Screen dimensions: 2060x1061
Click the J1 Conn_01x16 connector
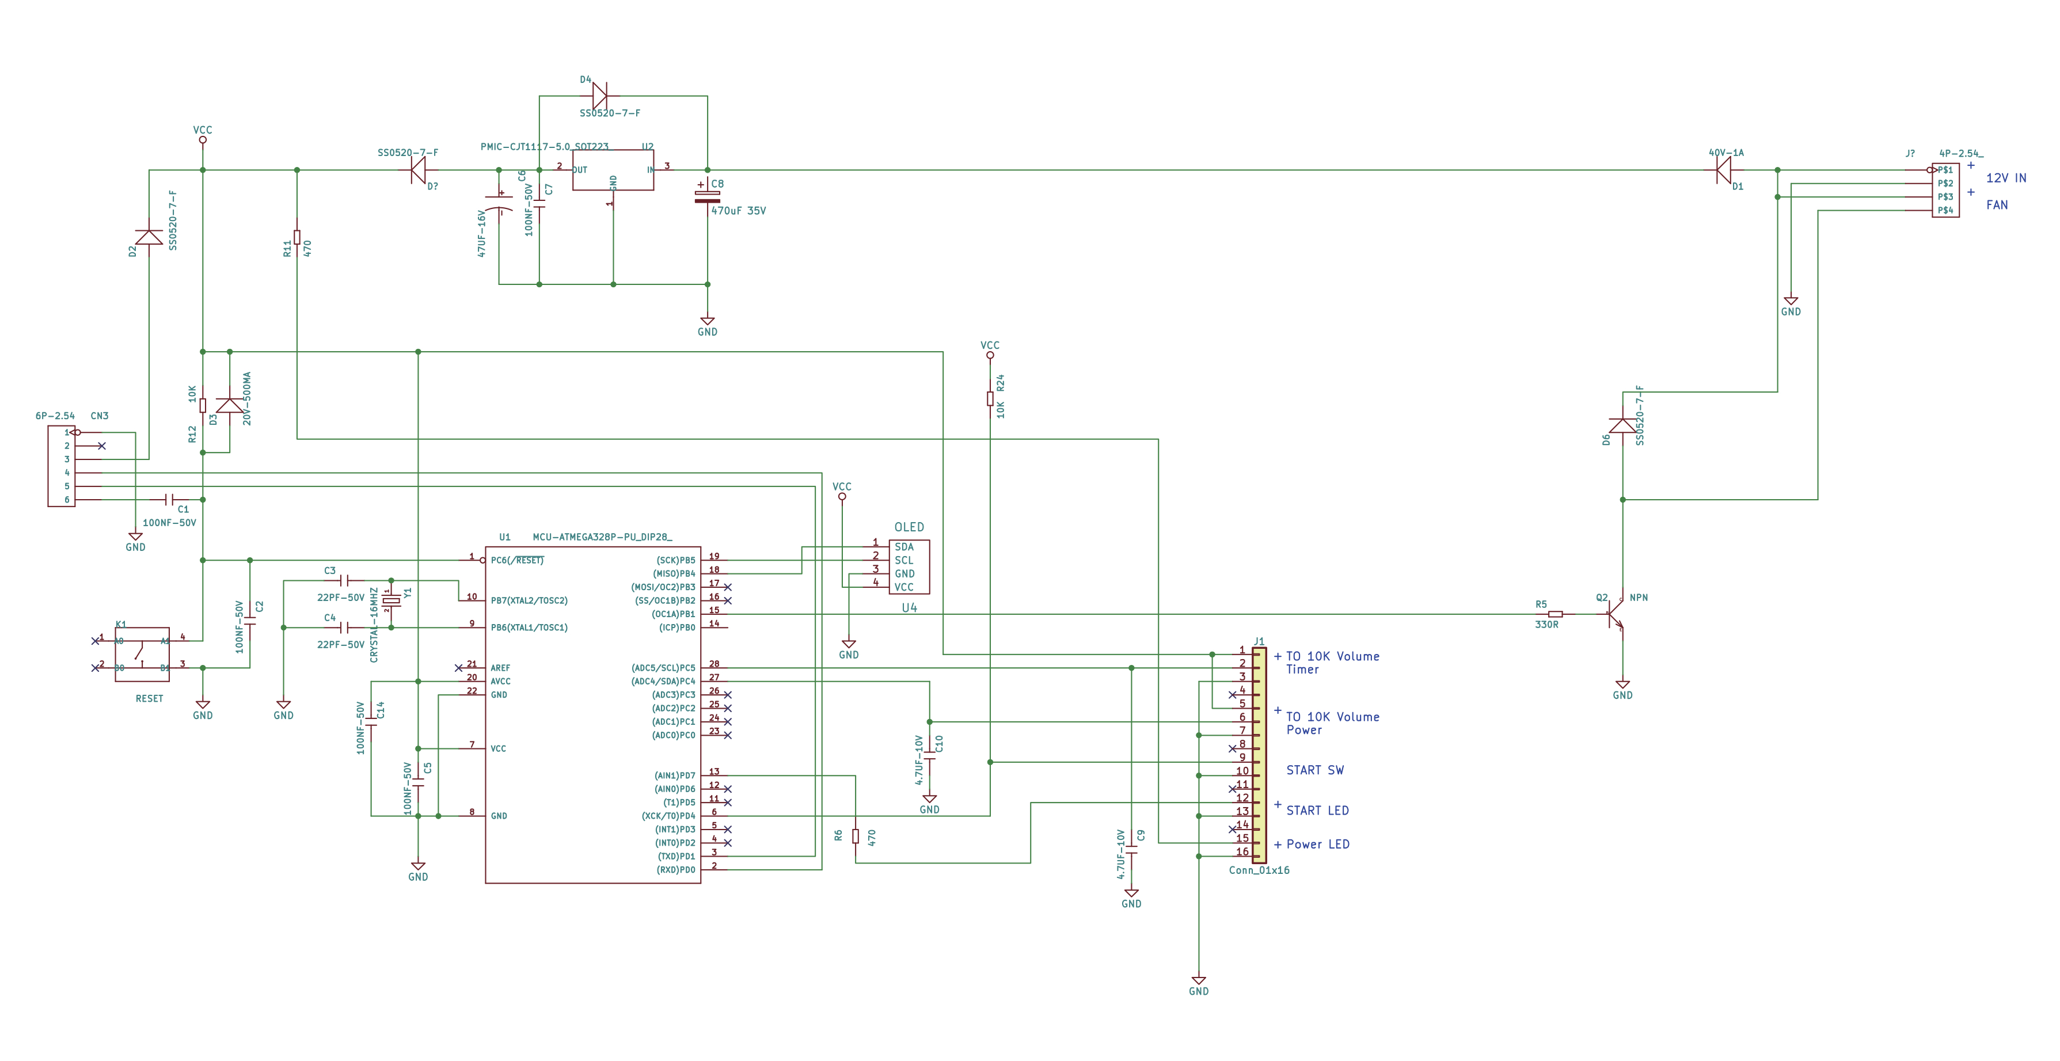click(1259, 755)
